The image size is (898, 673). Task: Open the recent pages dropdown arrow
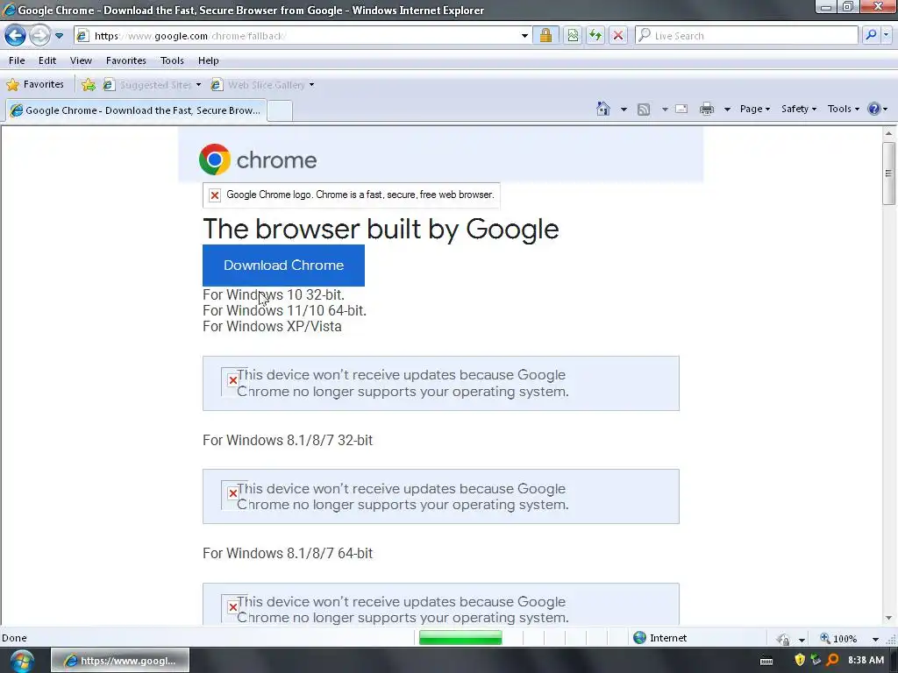(x=59, y=35)
